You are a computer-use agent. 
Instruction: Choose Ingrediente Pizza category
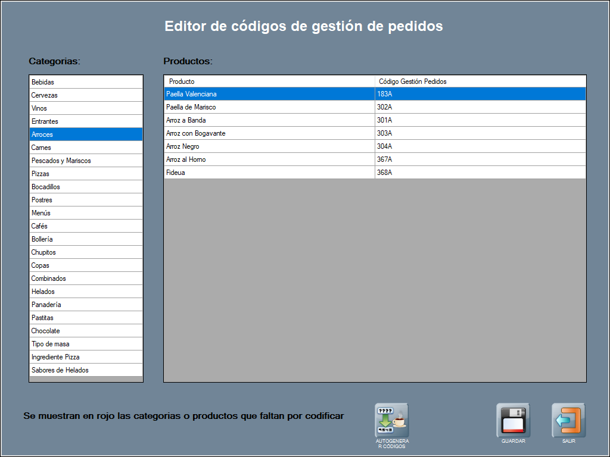[86, 357]
